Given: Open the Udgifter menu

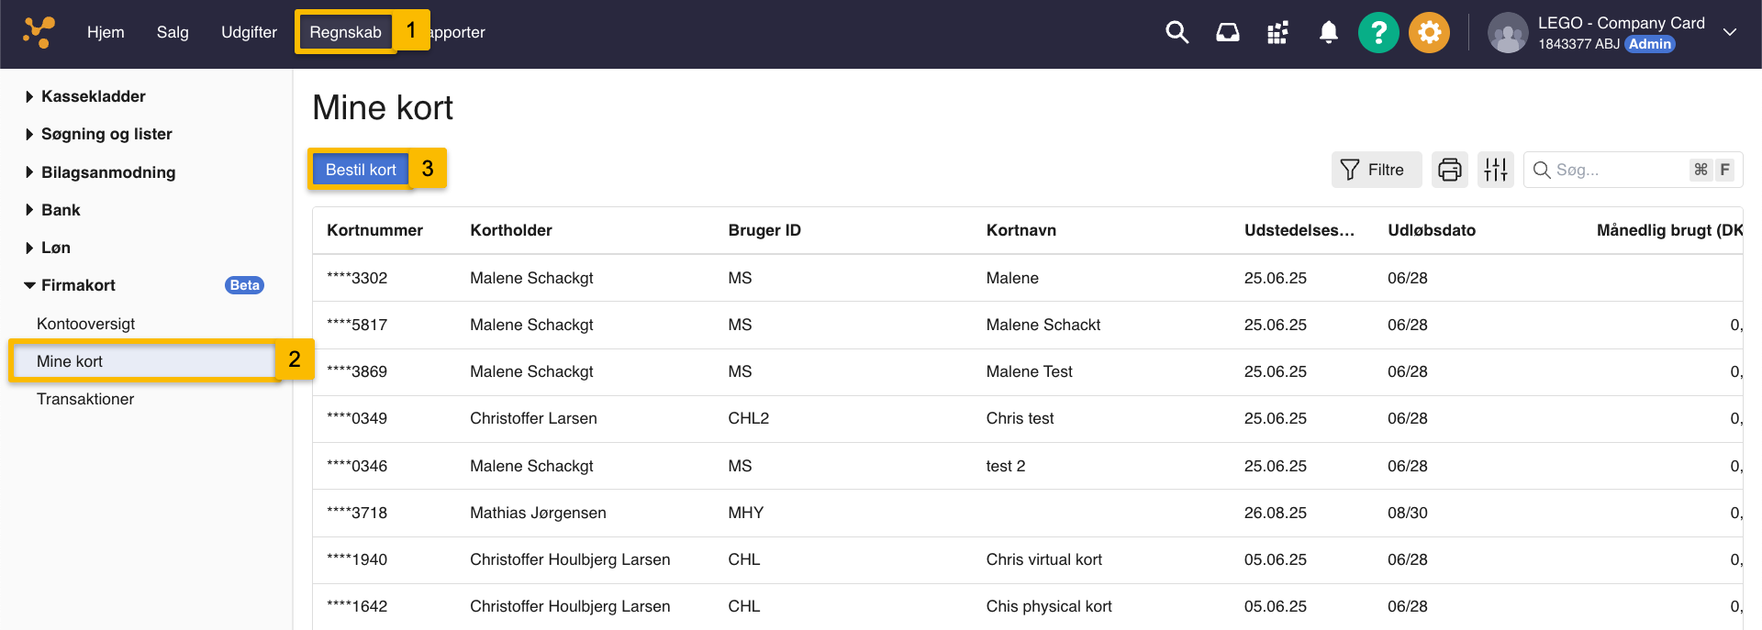Looking at the screenshot, I should [x=249, y=32].
